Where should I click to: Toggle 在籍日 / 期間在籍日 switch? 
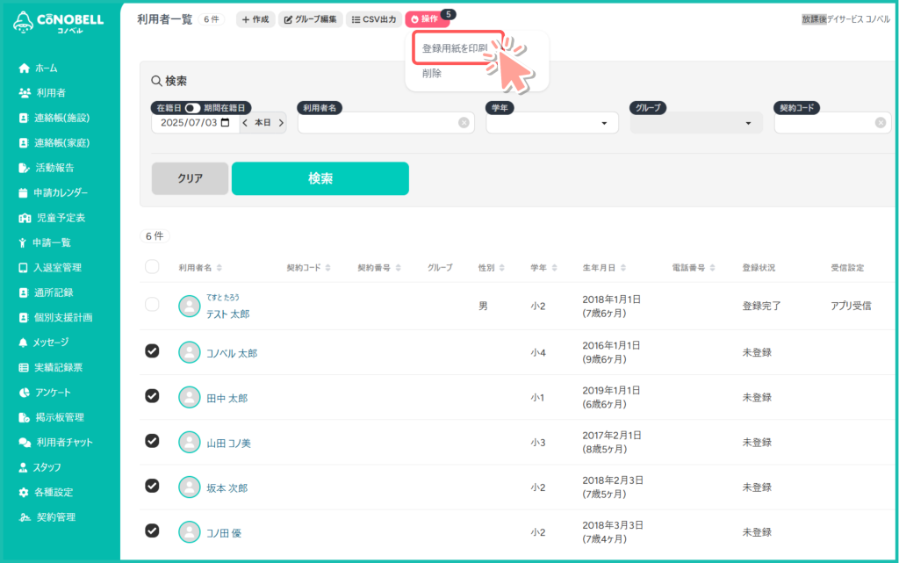(x=191, y=107)
